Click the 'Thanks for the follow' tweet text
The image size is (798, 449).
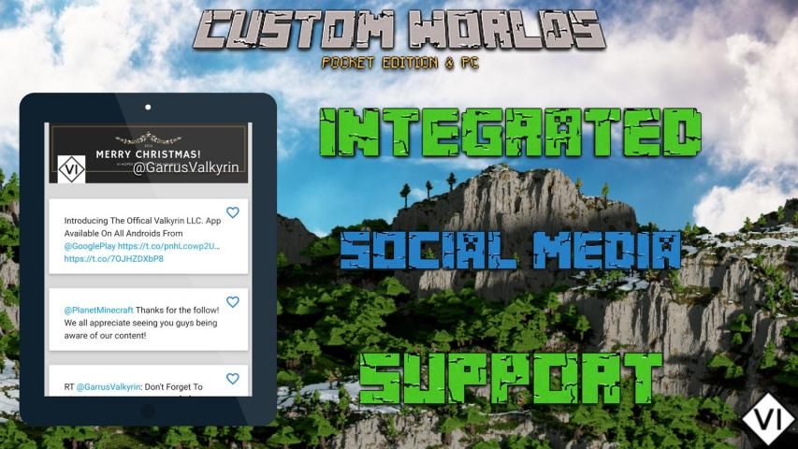[187, 309]
